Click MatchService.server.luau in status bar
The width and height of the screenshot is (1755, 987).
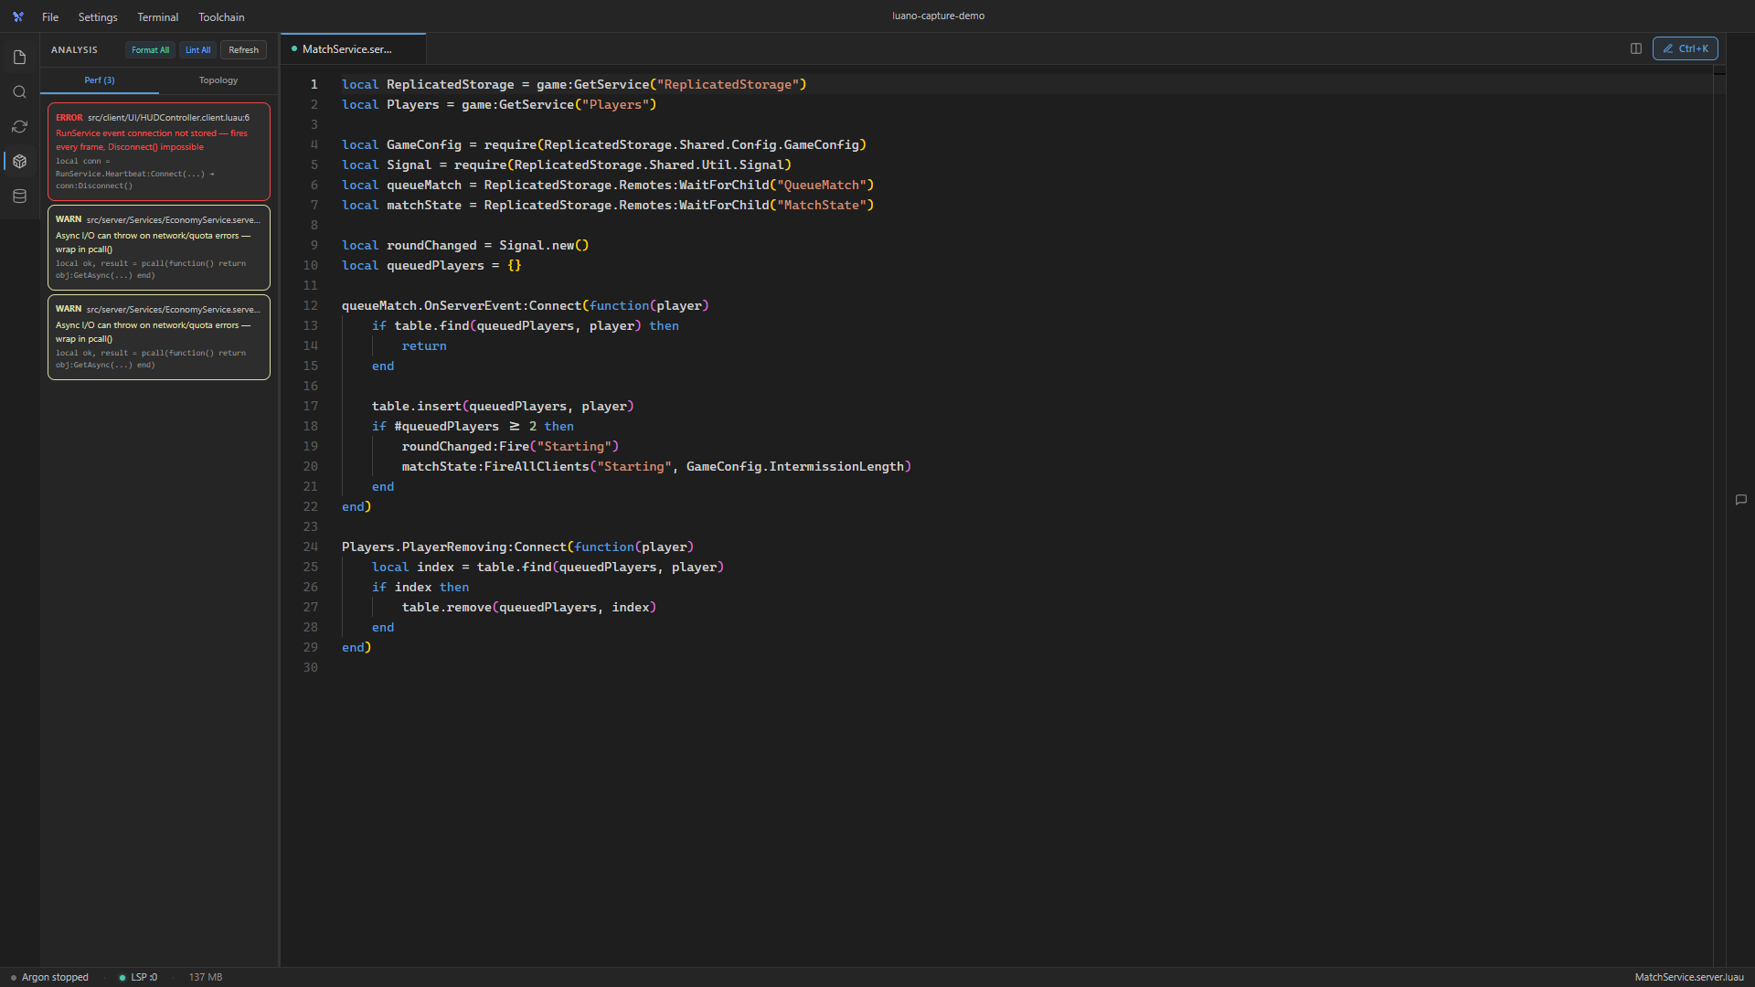pyautogui.click(x=1689, y=977)
